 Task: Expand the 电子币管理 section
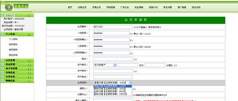coord(2,69)
